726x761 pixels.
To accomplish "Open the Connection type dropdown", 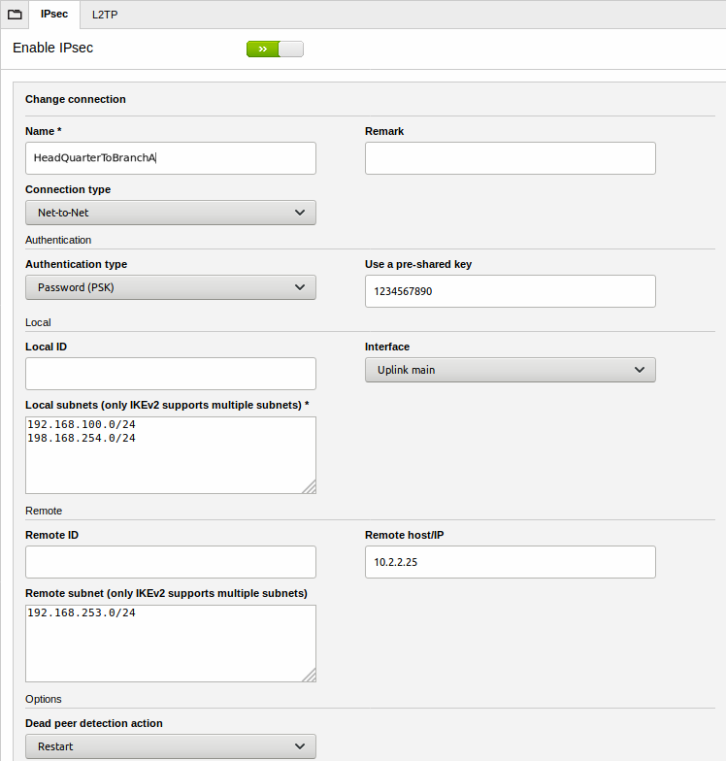I will pyautogui.click(x=170, y=213).
